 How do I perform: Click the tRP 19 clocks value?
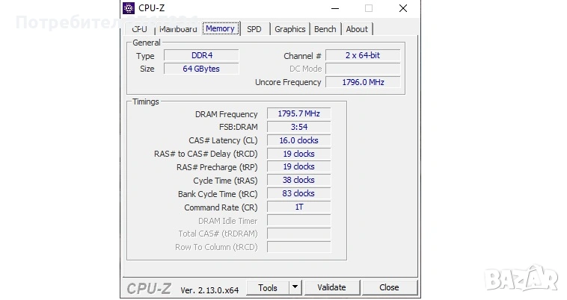[298, 166]
